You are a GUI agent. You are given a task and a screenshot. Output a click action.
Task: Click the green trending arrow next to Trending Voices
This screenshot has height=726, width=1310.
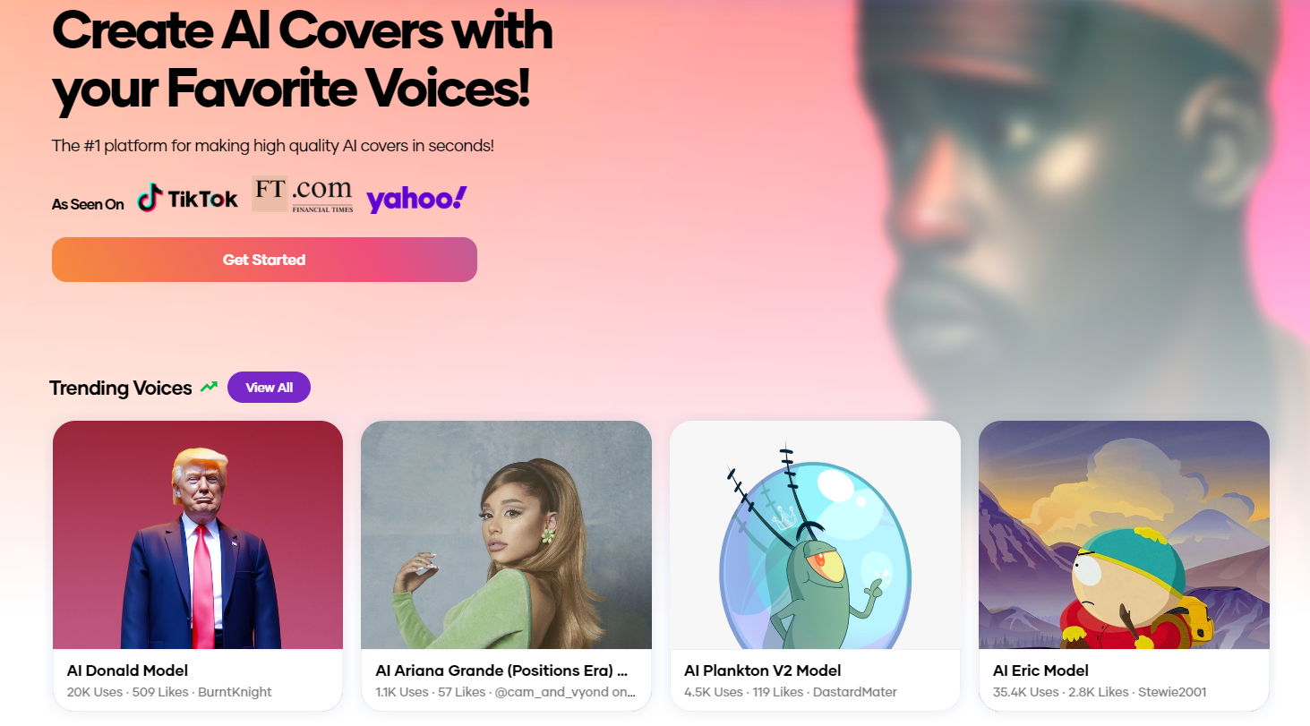(209, 386)
